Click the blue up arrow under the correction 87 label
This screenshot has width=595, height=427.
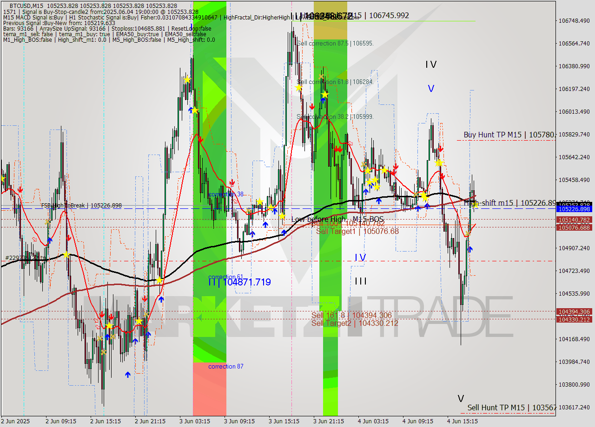point(128,375)
